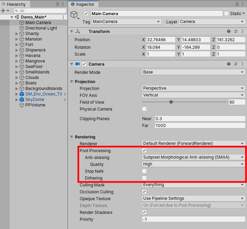Toggle the Occlusion Culling checkbox

click(x=144, y=192)
